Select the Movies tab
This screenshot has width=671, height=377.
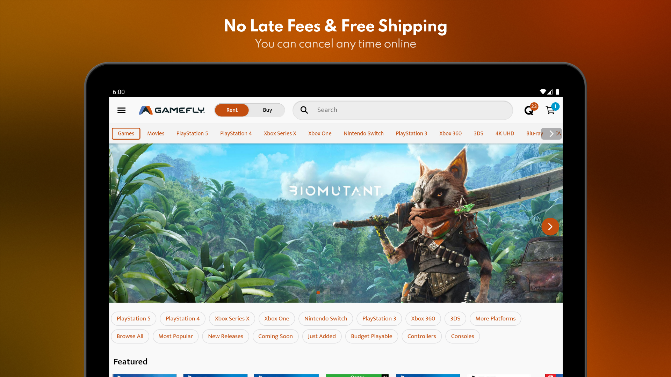pos(156,133)
